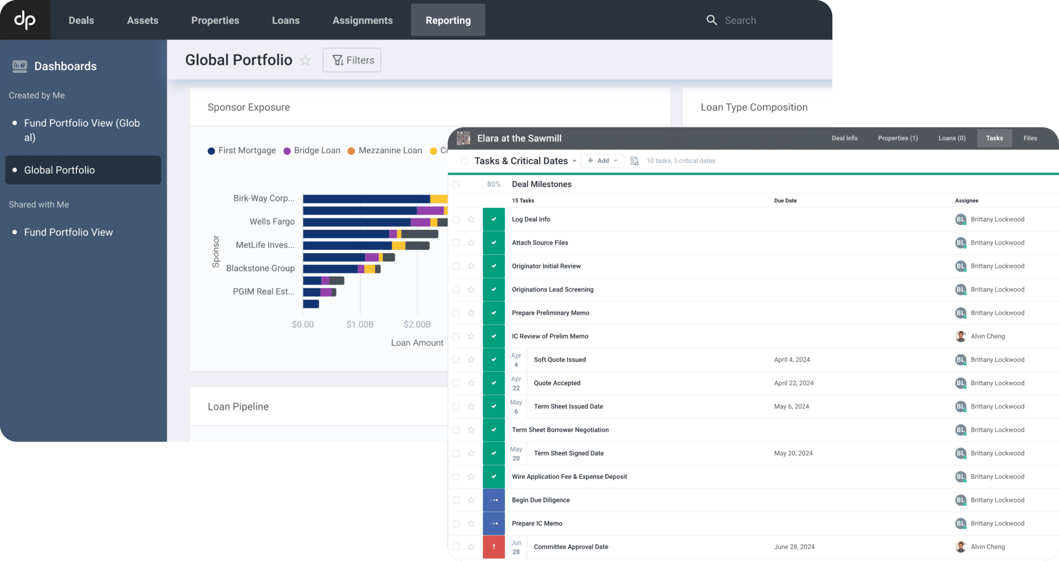This screenshot has width=1059, height=562.
Task: Click the Elara at the Sawmill thumbnail
Action: click(x=463, y=138)
